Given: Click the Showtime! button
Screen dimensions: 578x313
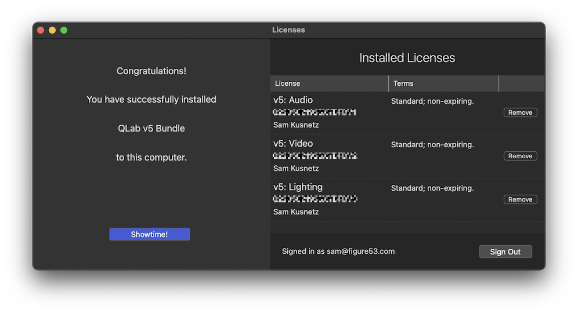Looking at the screenshot, I should pos(149,234).
